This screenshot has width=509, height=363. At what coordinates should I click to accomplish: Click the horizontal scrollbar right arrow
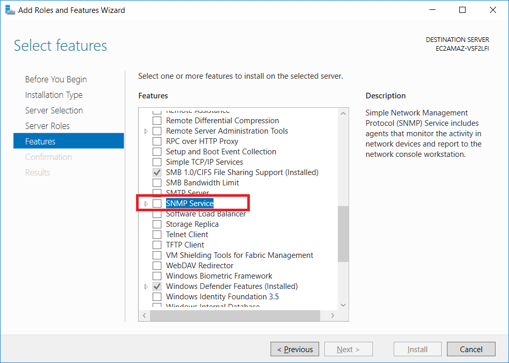click(x=333, y=315)
